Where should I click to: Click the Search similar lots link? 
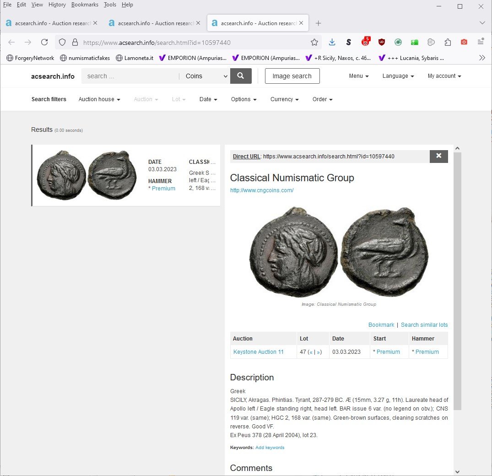point(424,325)
